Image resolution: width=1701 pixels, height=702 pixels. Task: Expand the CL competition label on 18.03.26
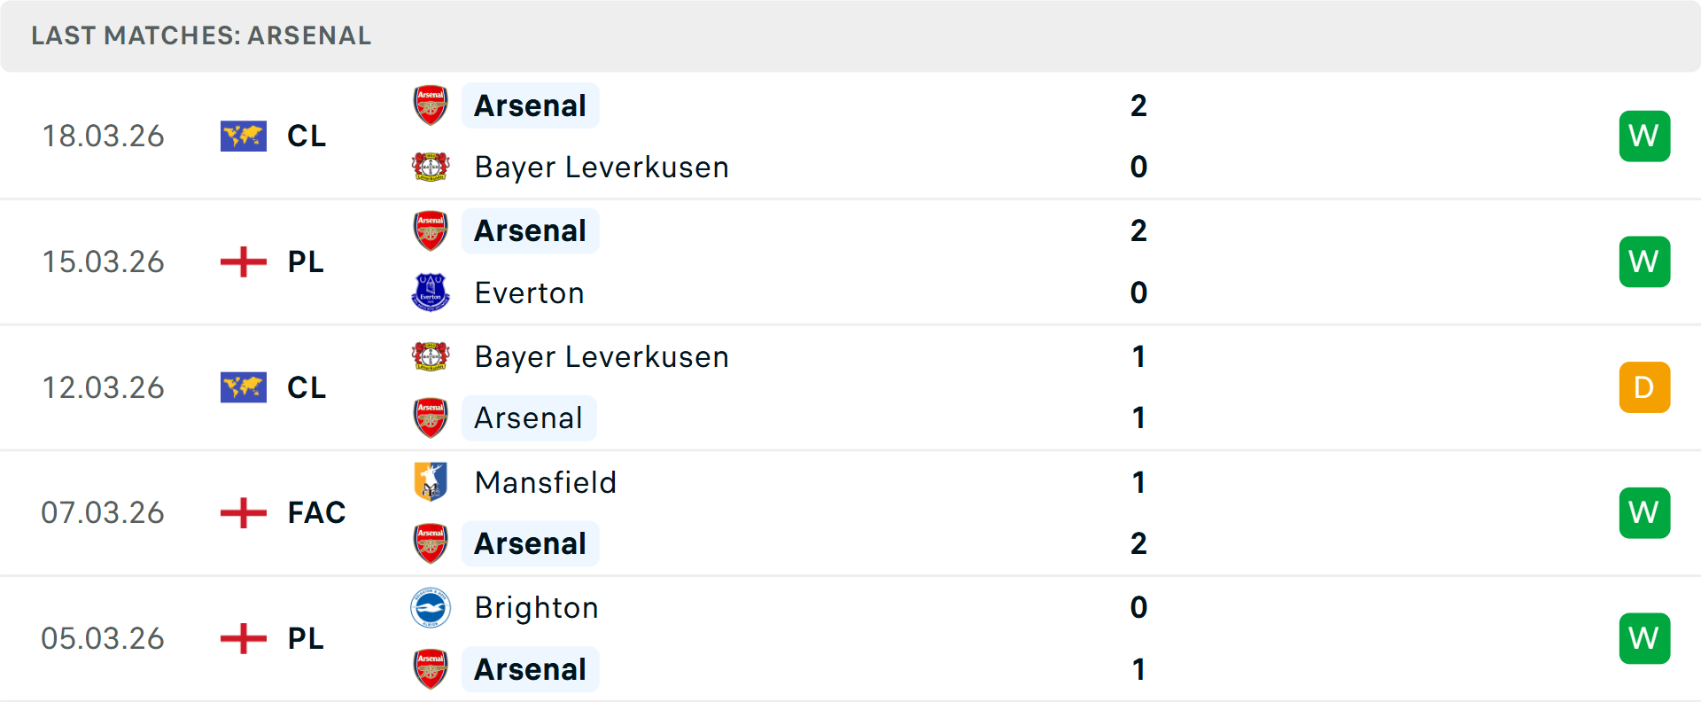[x=306, y=136]
